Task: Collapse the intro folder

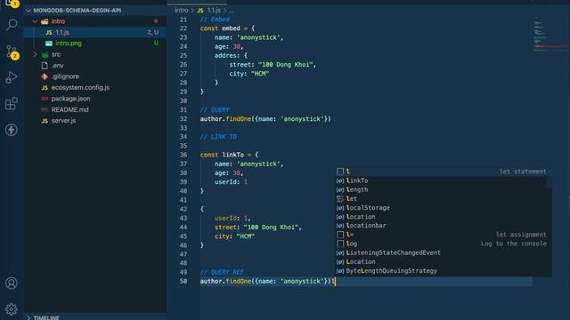Action: point(36,21)
